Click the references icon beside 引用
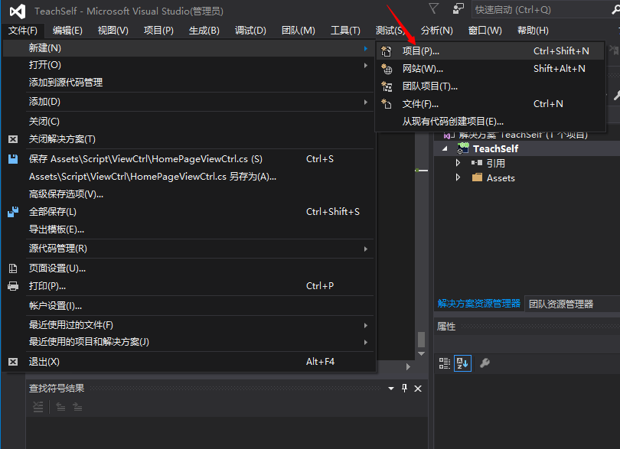The width and height of the screenshot is (620, 449). click(x=477, y=163)
